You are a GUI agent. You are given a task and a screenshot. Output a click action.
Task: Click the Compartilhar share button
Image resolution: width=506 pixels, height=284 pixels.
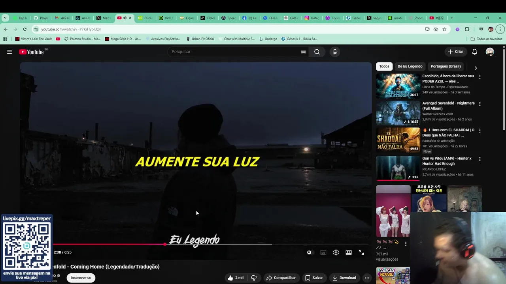(281, 278)
